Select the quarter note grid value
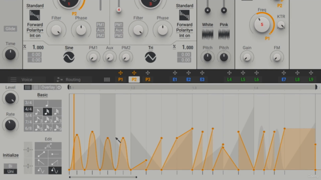The width and height of the screenshot is (321, 180). 48,103
